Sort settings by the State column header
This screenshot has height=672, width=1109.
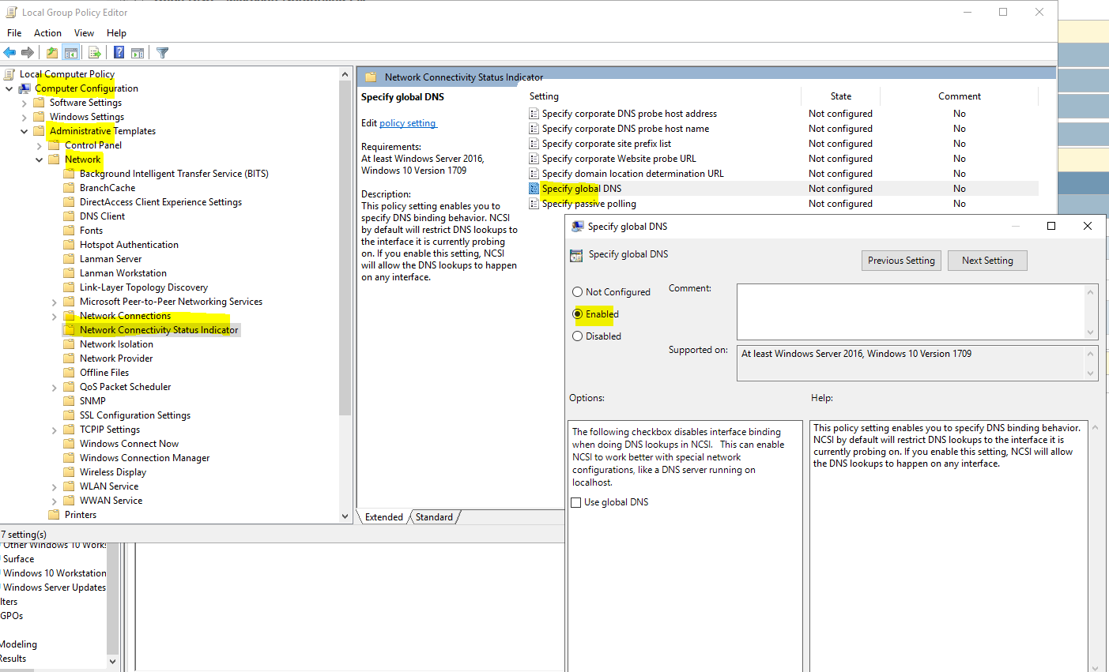tap(840, 96)
